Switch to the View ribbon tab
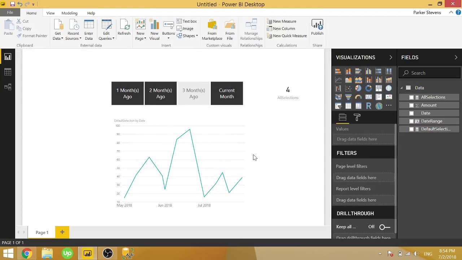The height and width of the screenshot is (260, 462). click(51, 13)
